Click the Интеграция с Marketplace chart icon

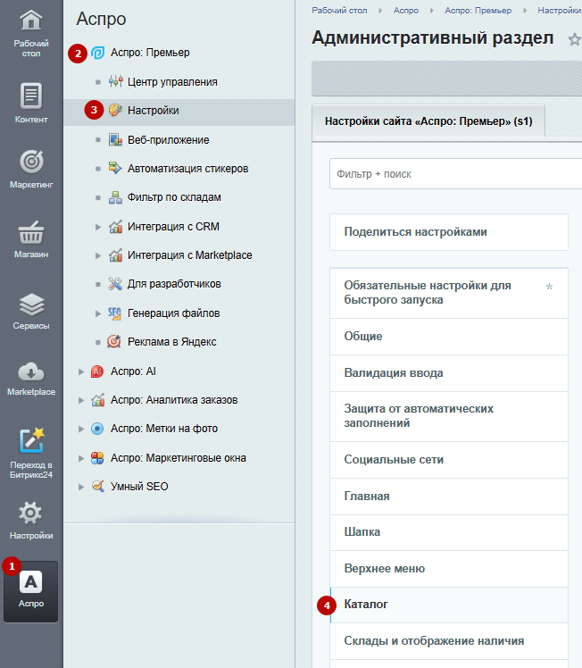click(115, 255)
